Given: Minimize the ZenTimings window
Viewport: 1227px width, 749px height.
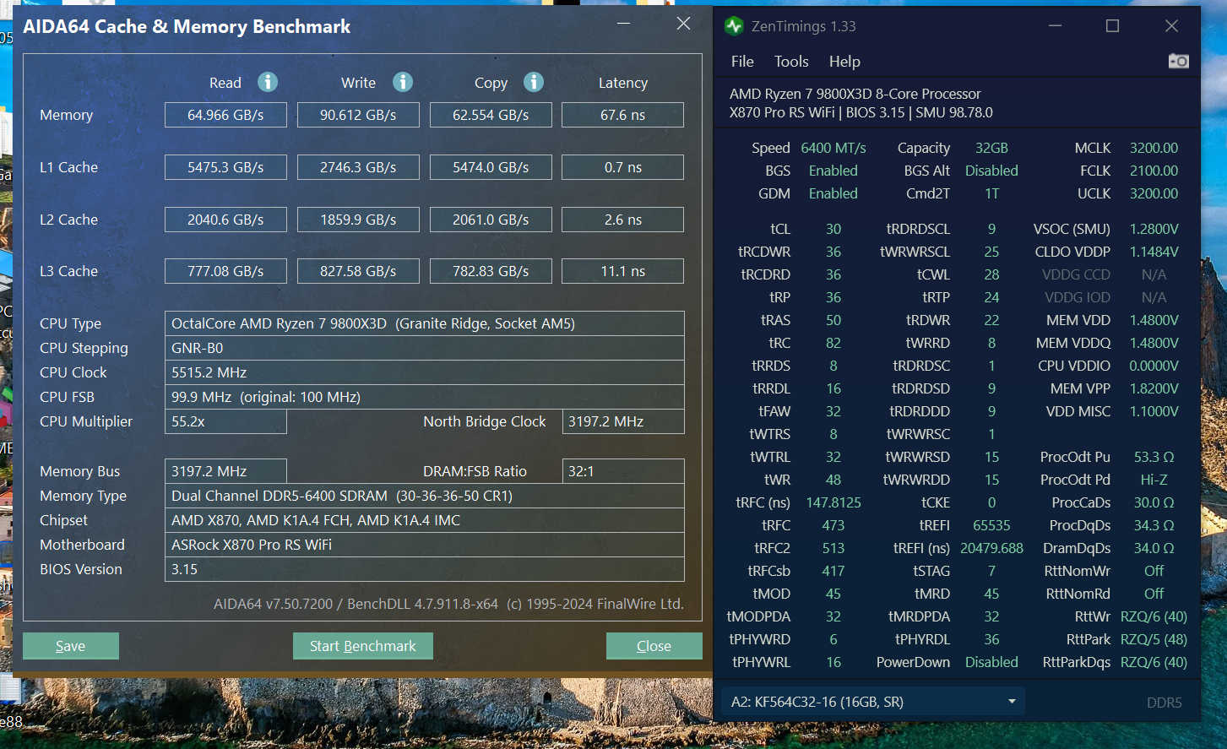Looking at the screenshot, I should tap(1056, 26).
